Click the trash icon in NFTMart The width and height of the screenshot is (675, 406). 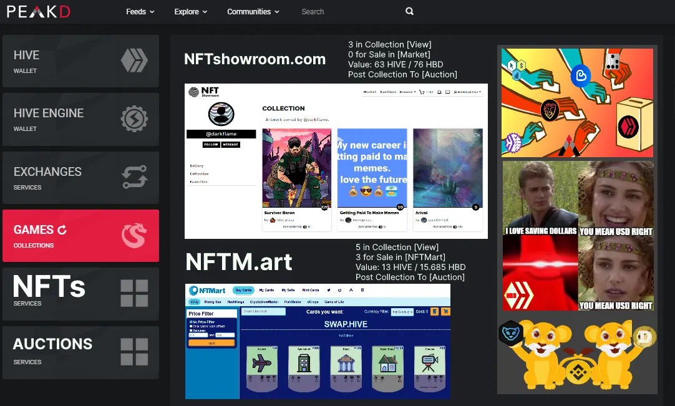(x=434, y=311)
